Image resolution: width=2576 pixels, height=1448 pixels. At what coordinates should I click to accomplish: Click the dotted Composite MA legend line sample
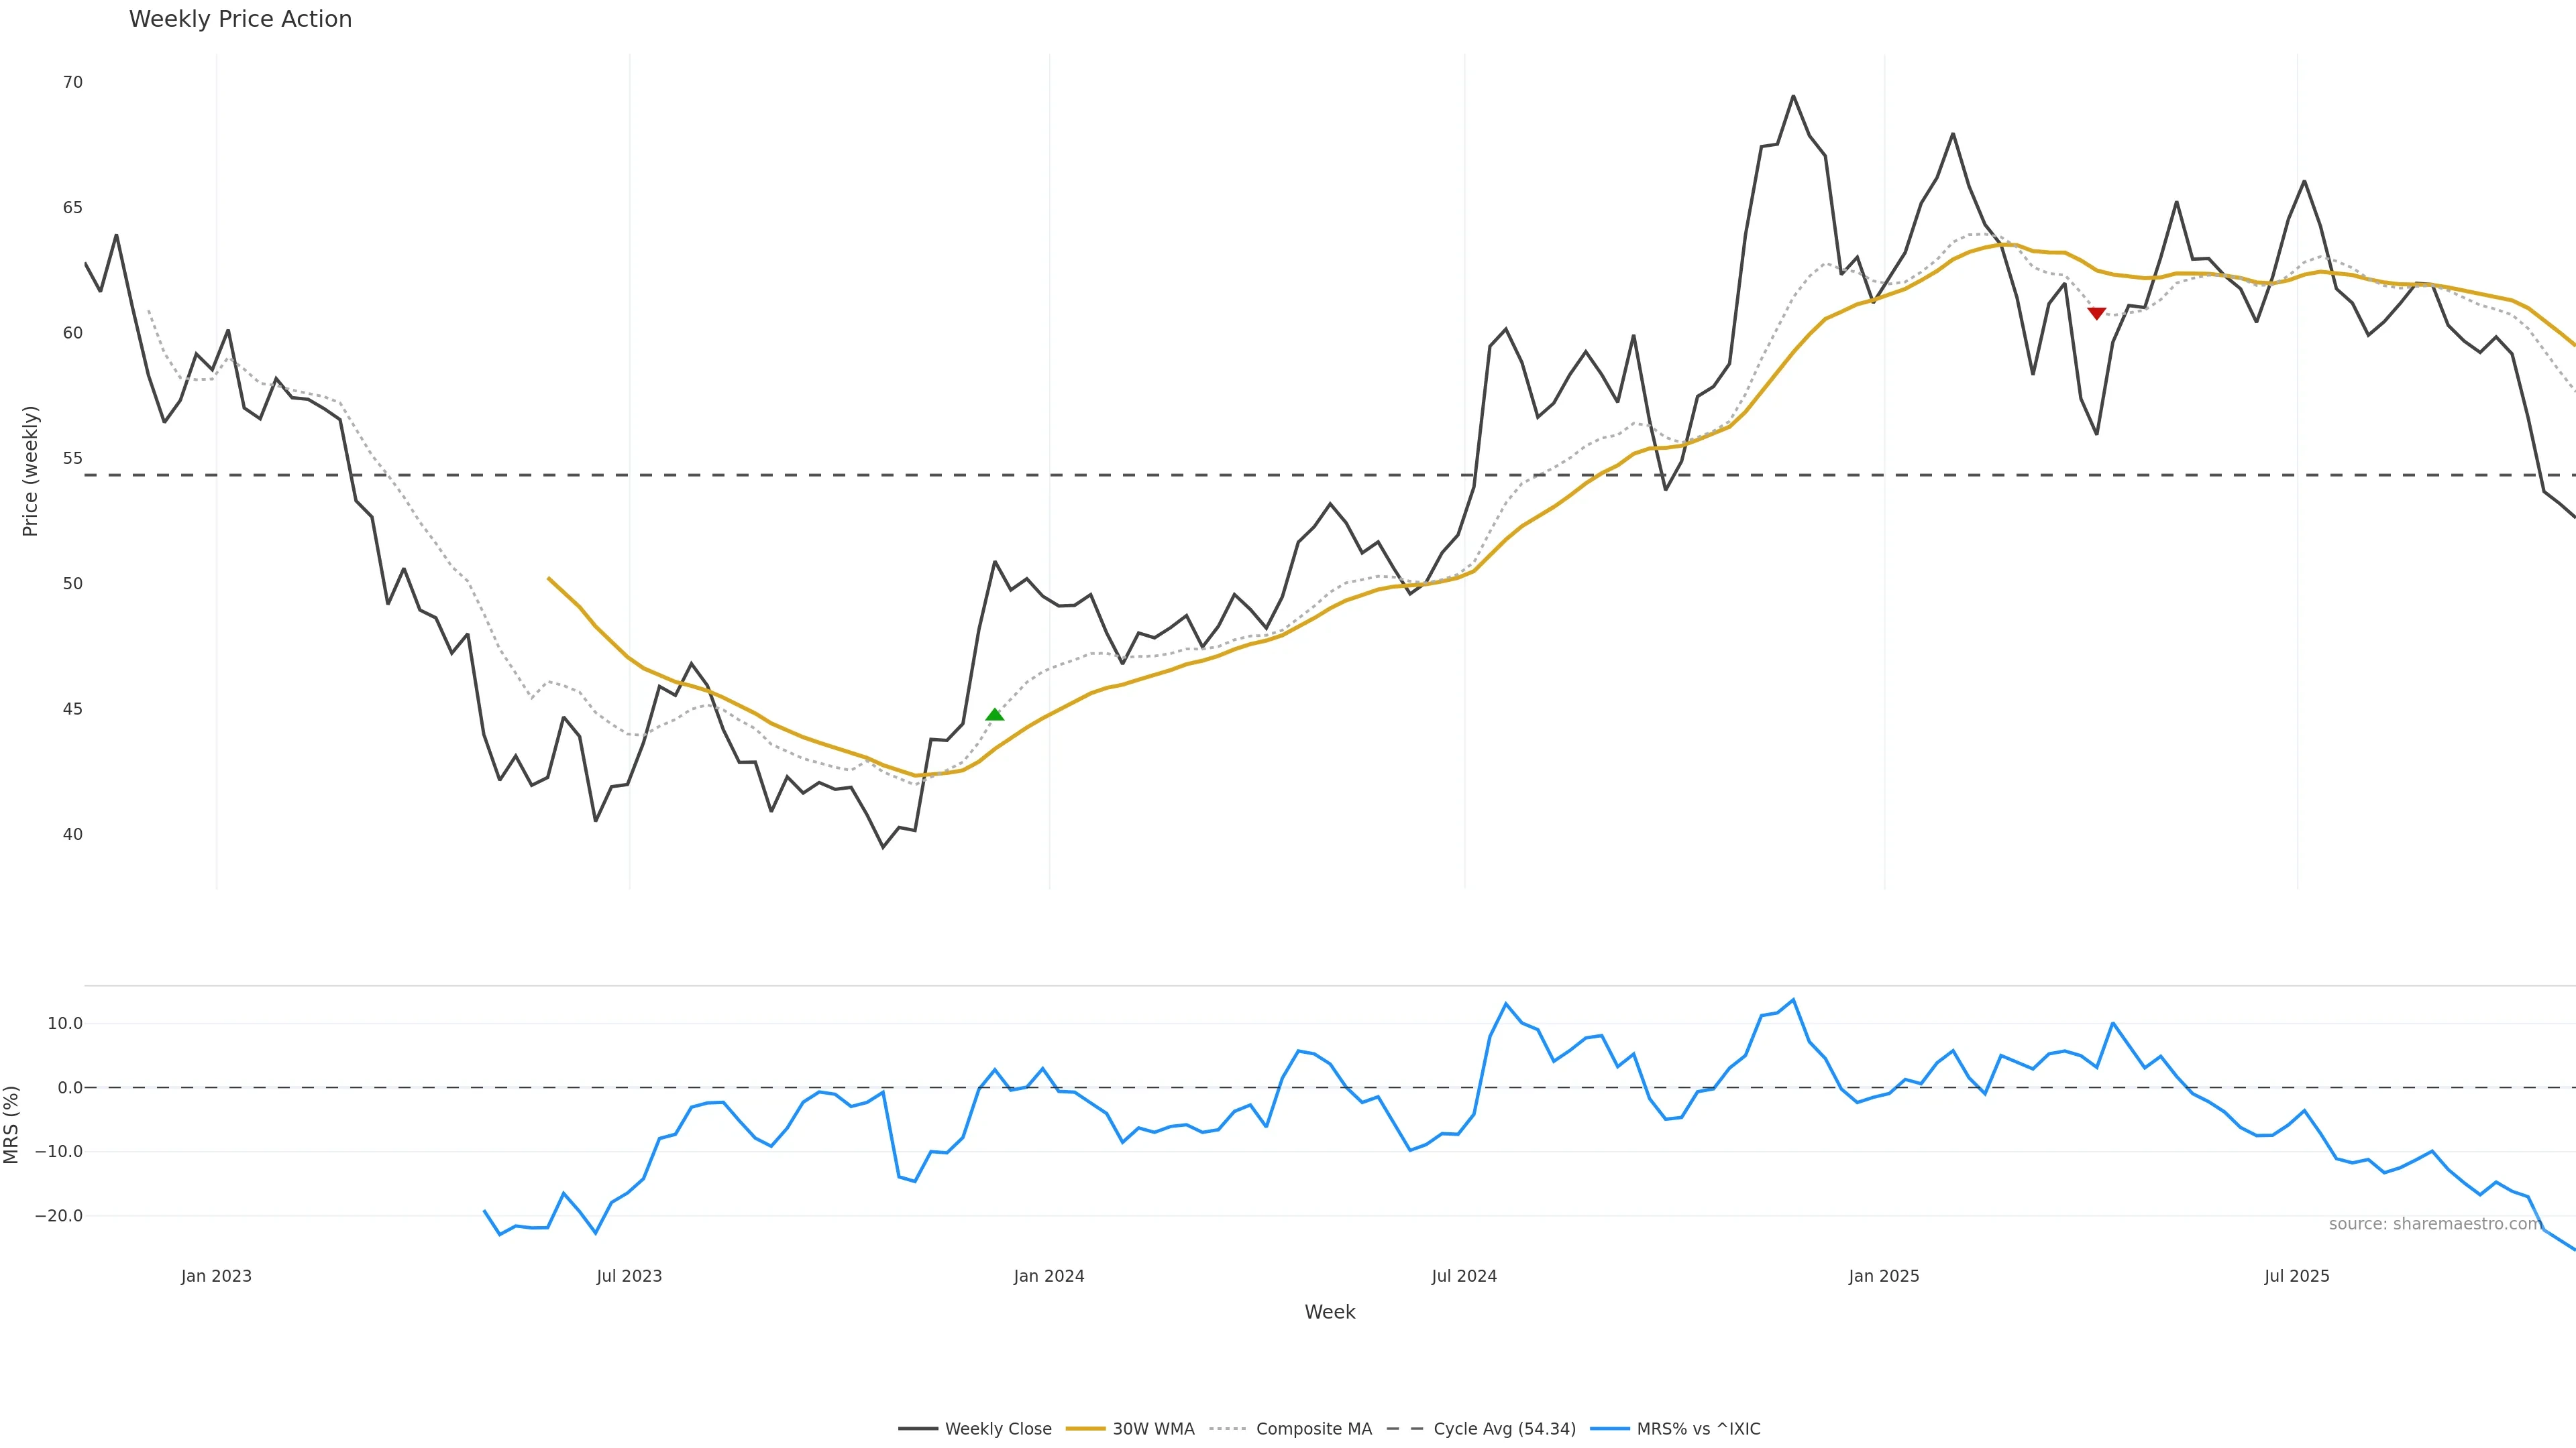(1228, 1429)
